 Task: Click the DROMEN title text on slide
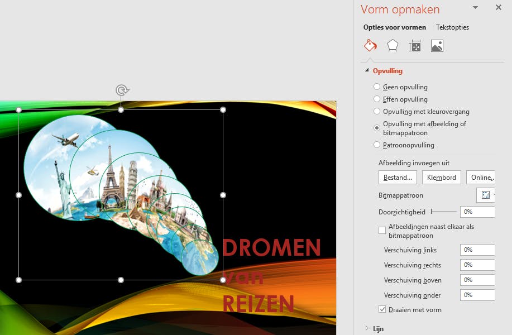pyautogui.click(x=272, y=248)
